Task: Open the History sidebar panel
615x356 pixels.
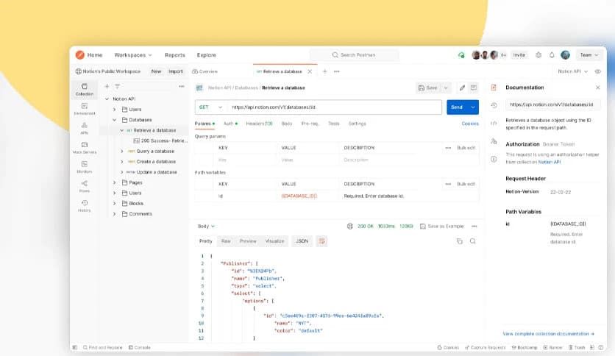Action: 85,205
